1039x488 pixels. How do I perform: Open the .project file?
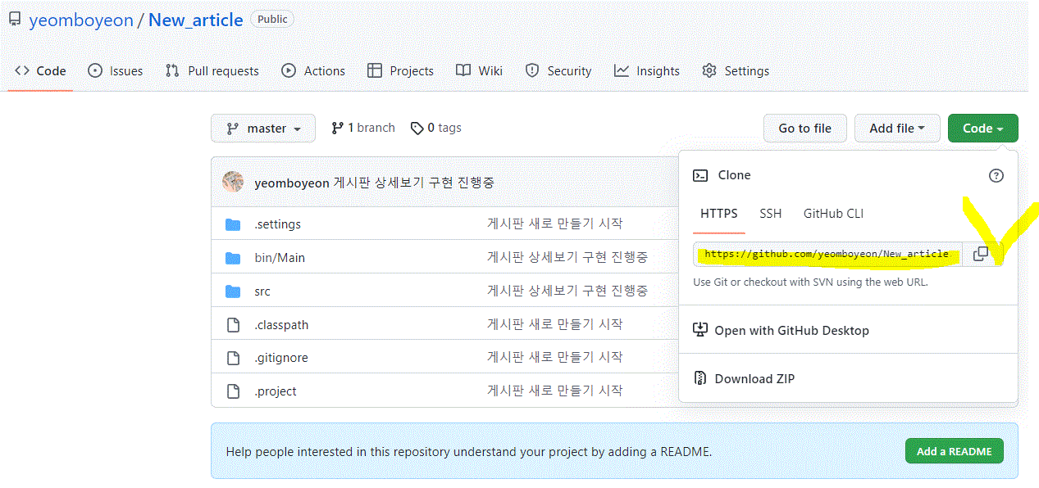point(276,391)
